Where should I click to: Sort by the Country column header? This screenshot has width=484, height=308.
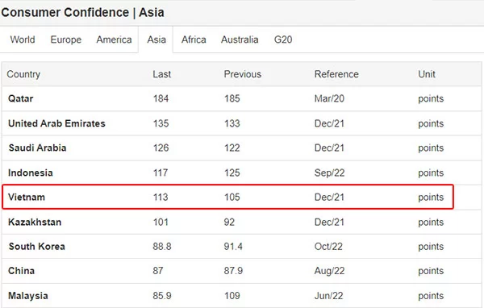click(23, 74)
